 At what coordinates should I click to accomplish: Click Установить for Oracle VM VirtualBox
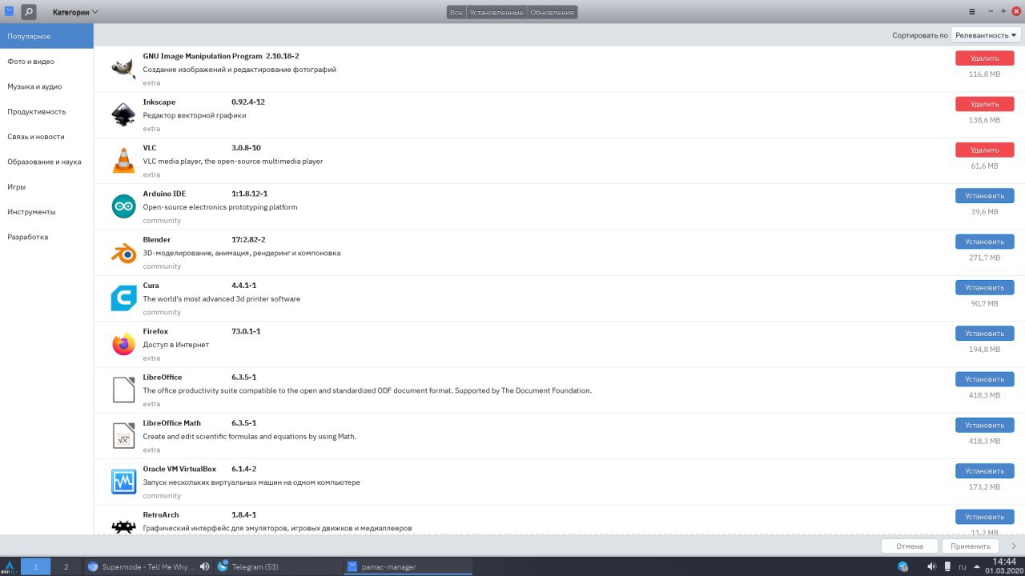[x=984, y=470]
